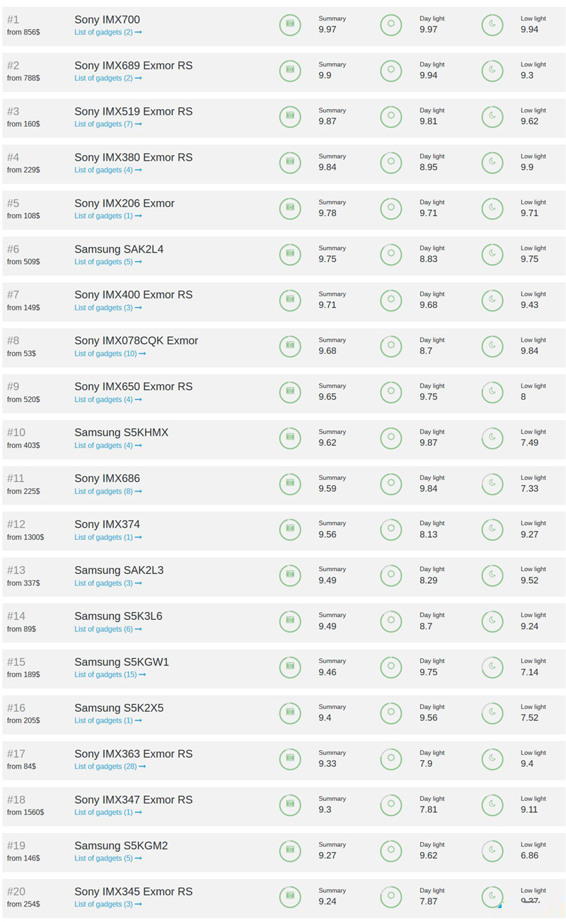Select the Sony IMX380 Exmor RS title
The height and width of the screenshot is (922, 566).
point(133,157)
